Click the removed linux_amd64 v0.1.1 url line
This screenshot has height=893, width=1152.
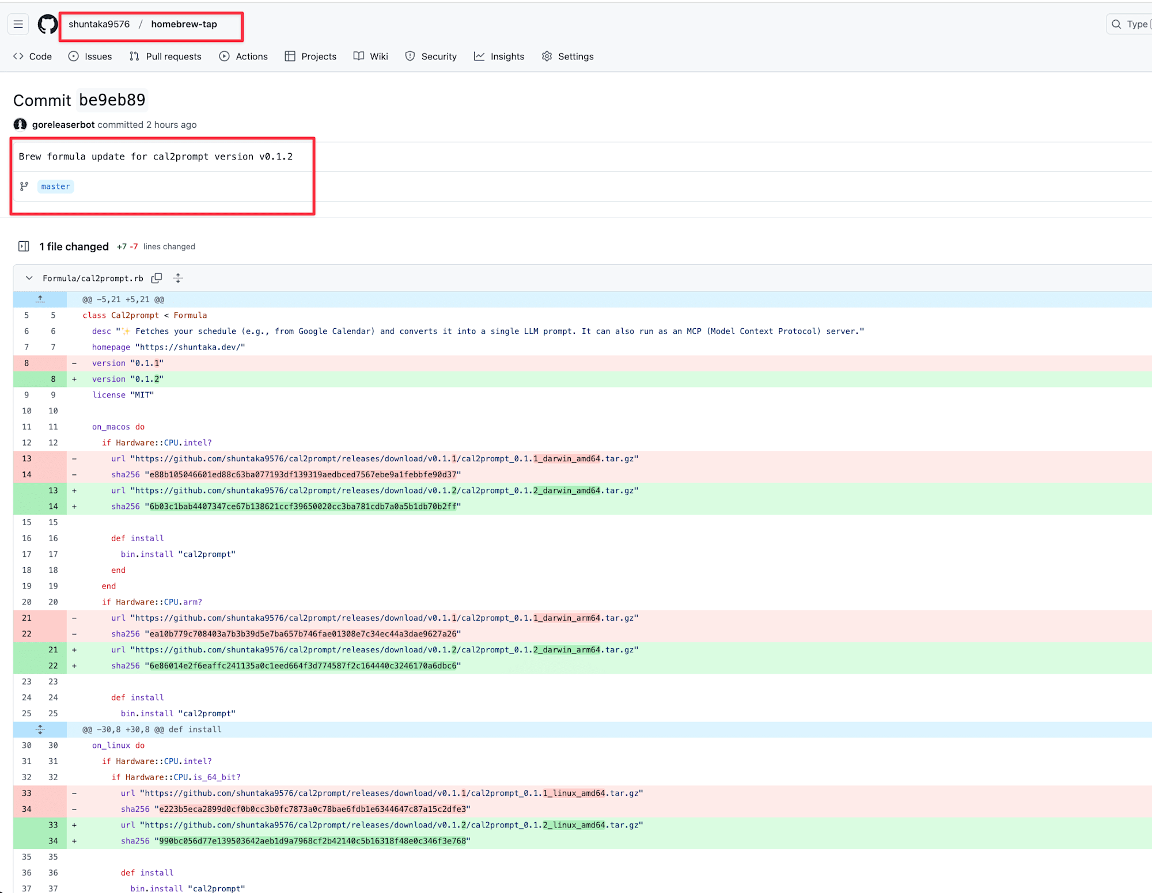[582, 793]
